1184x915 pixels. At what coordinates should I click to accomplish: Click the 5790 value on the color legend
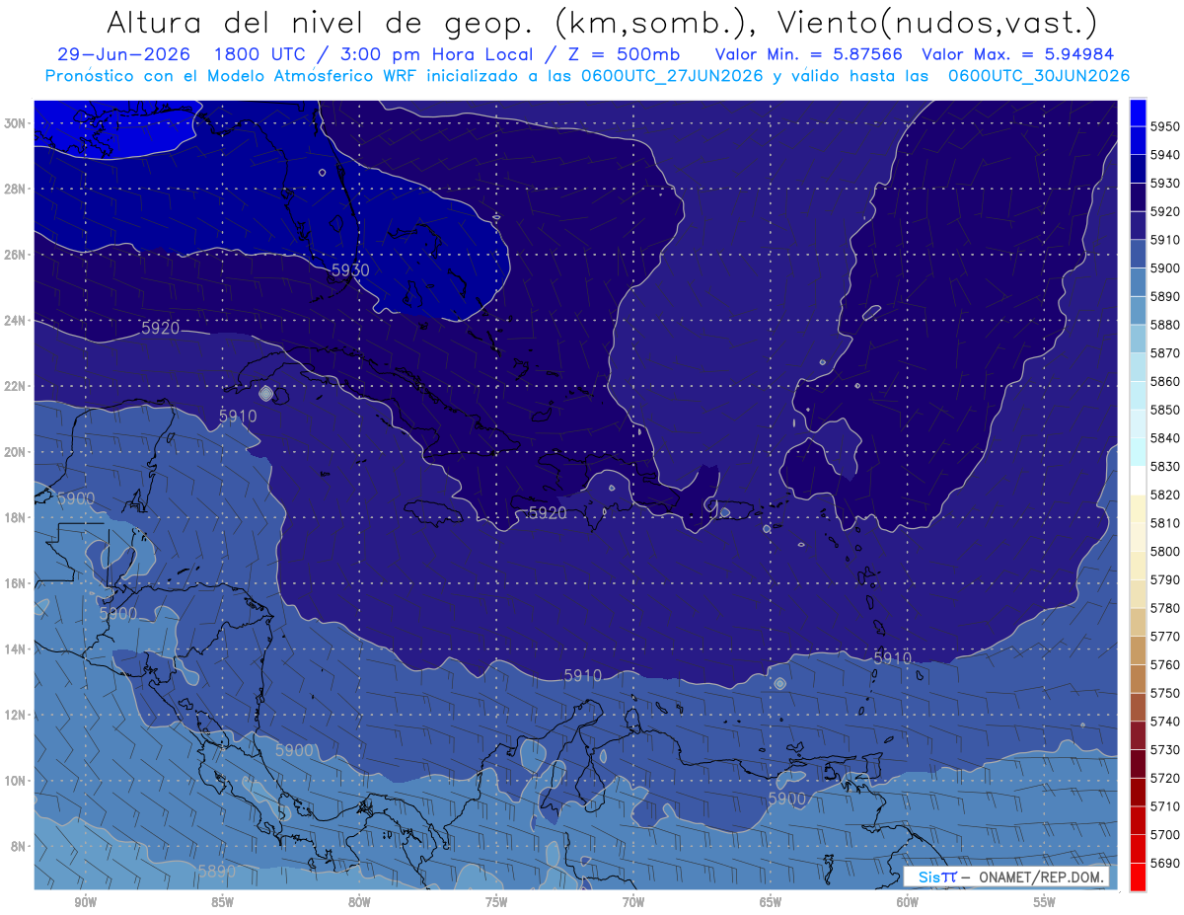[1165, 579]
